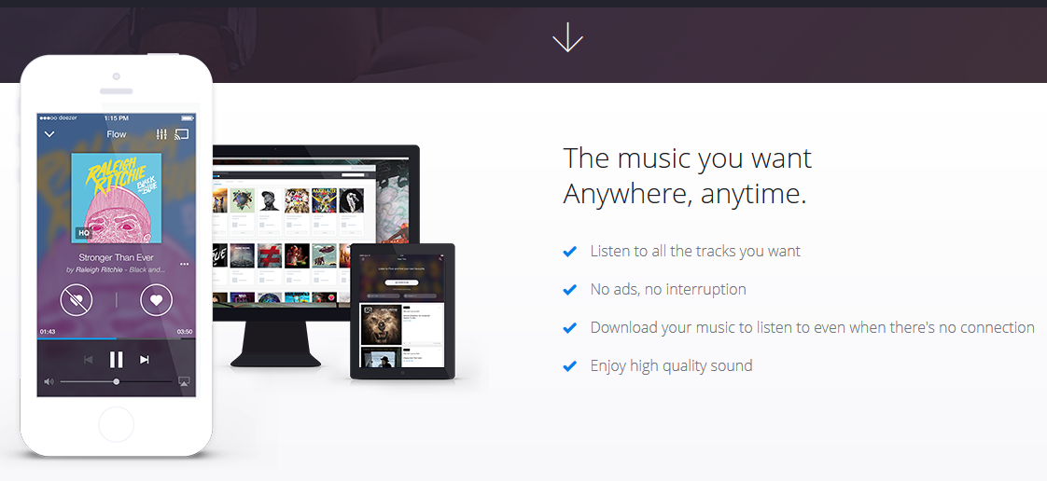Click the crossed-out heart dislike button
Viewport: 1047px width, 481px height.
click(x=77, y=300)
